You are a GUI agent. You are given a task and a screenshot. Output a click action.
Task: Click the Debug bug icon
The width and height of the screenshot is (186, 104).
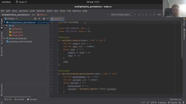(x=139, y=15)
